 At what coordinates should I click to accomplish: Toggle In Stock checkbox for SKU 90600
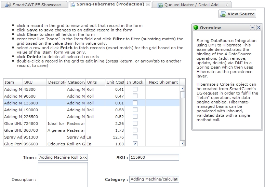(135, 96)
